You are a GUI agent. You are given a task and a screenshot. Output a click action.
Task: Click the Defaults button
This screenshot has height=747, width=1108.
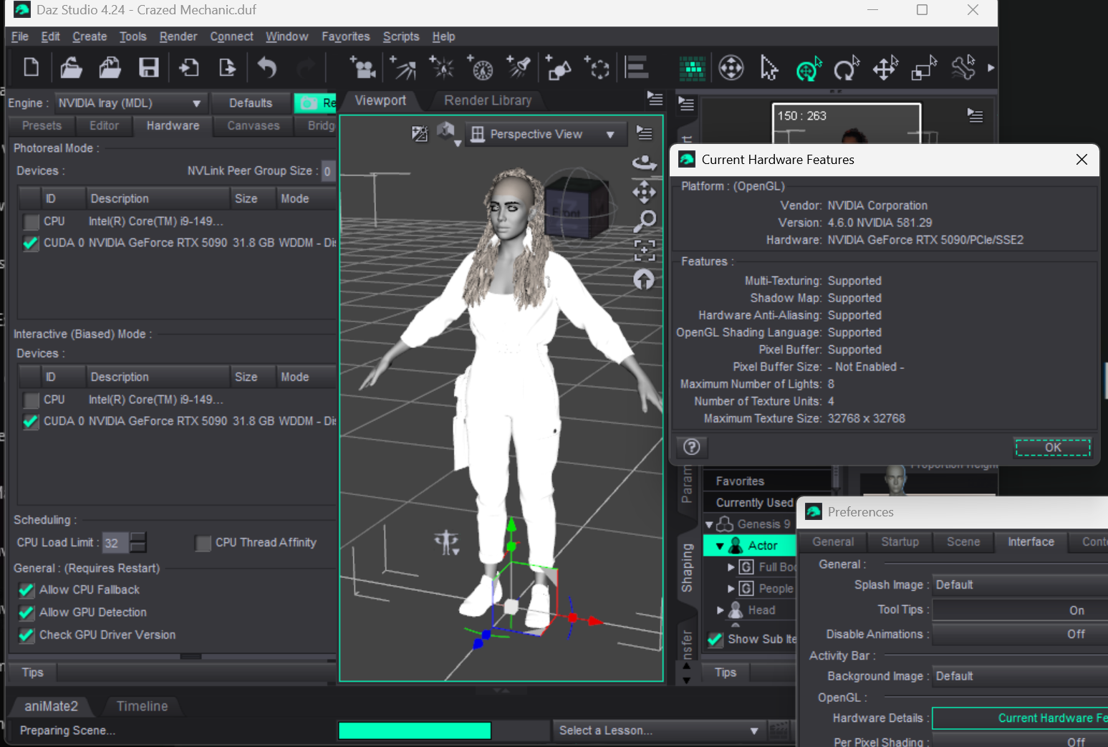click(x=250, y=103)
